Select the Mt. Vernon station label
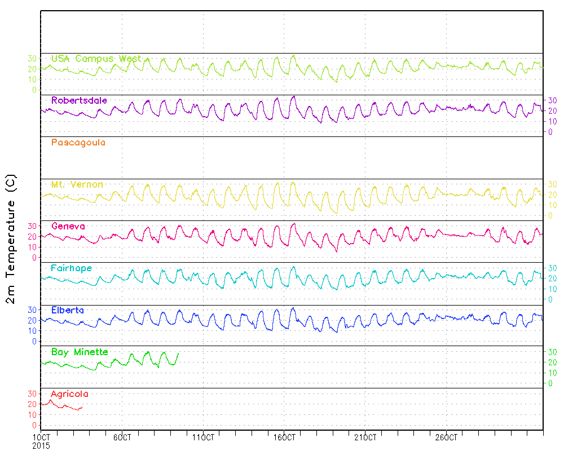 click(x=77, y=184)
